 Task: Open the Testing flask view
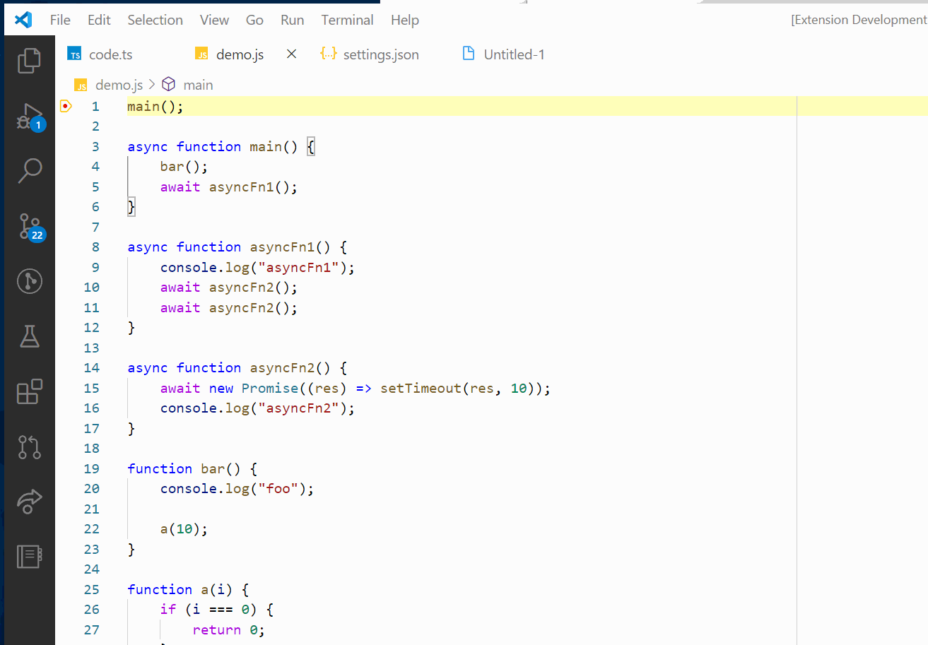pos(29,336)
